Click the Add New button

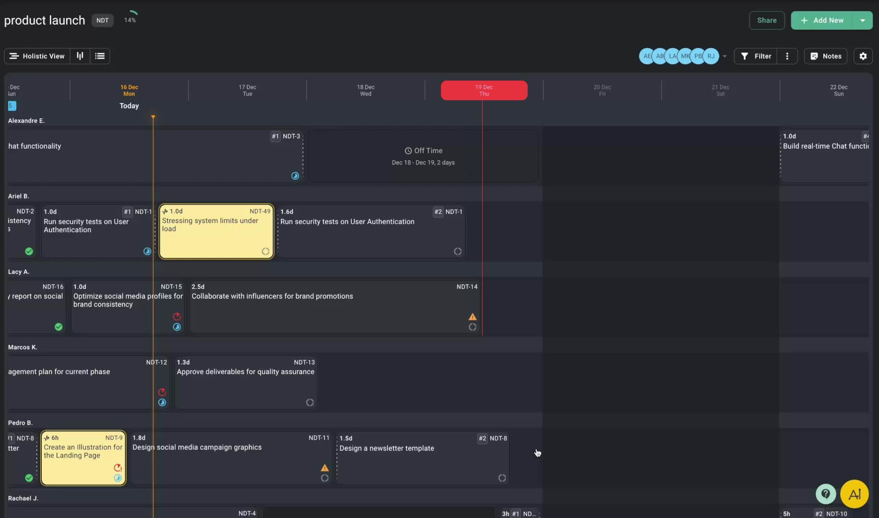pos(821,20)
